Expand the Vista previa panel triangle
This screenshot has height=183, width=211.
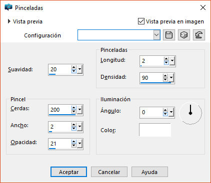pos(9,21)
